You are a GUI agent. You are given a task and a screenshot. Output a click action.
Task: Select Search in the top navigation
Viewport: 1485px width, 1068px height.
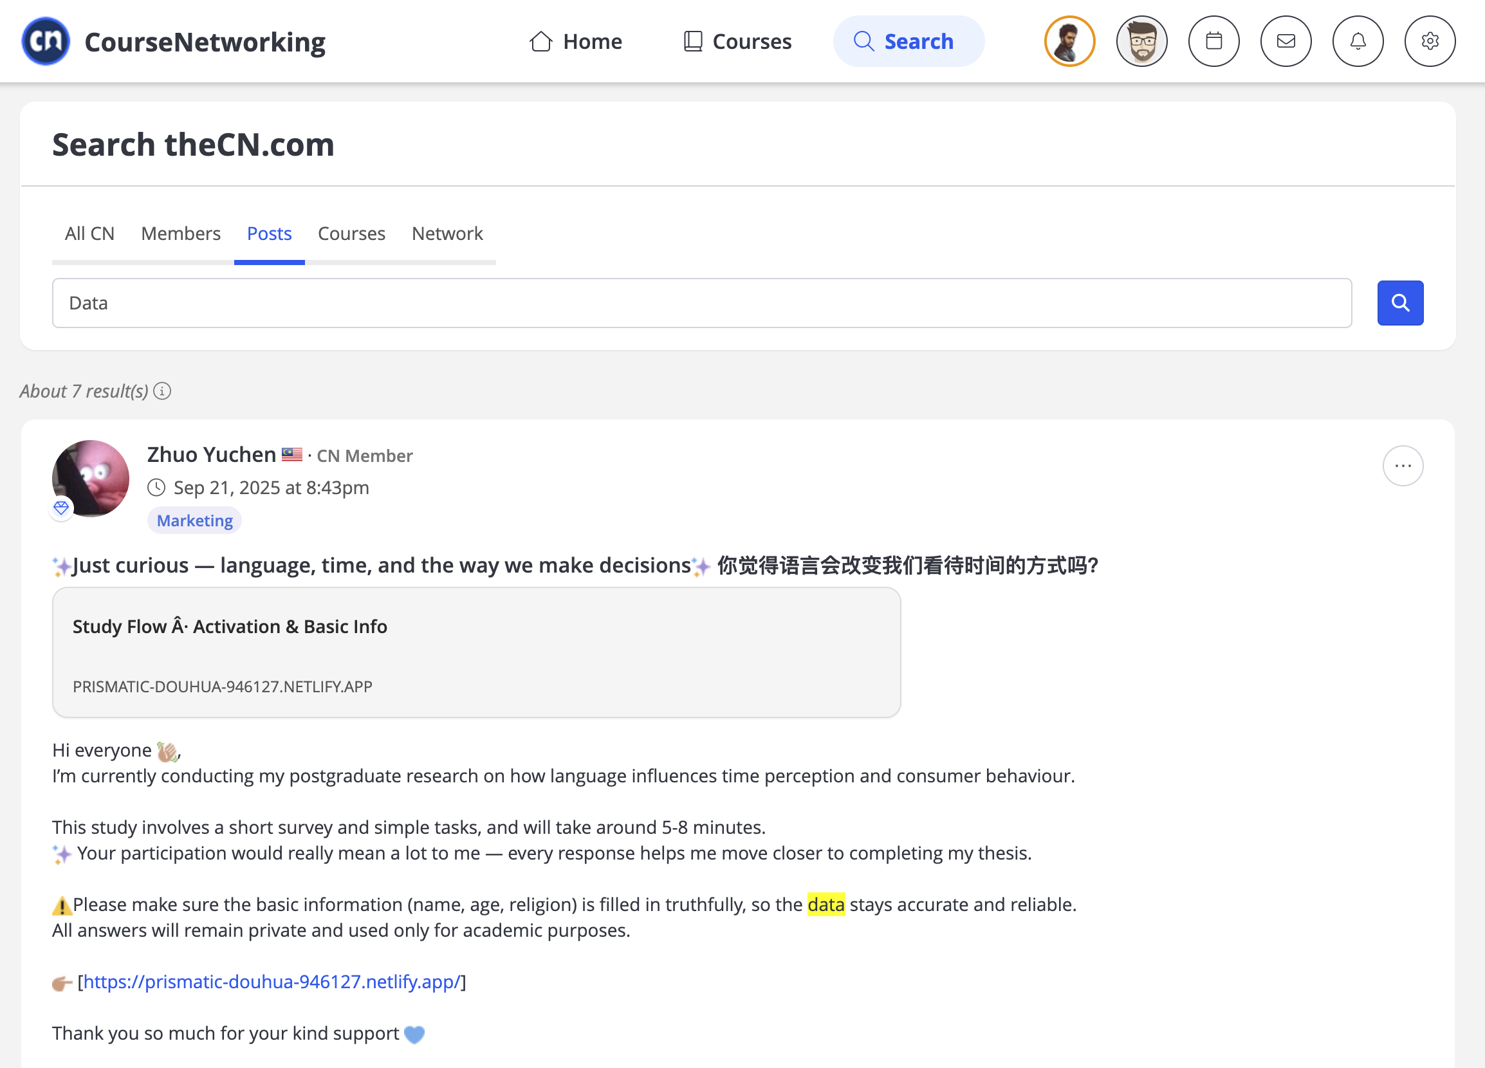point(908,41)
